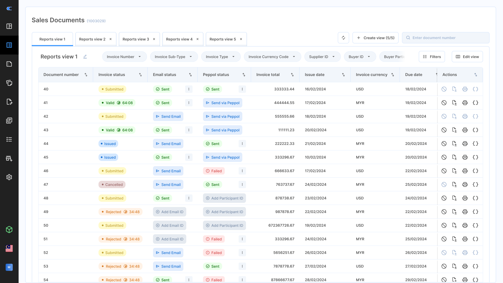The height and width of the screenshot is (283, 503).
Task: Open settings gear in the left sidebar
Action: pos(9,177)
